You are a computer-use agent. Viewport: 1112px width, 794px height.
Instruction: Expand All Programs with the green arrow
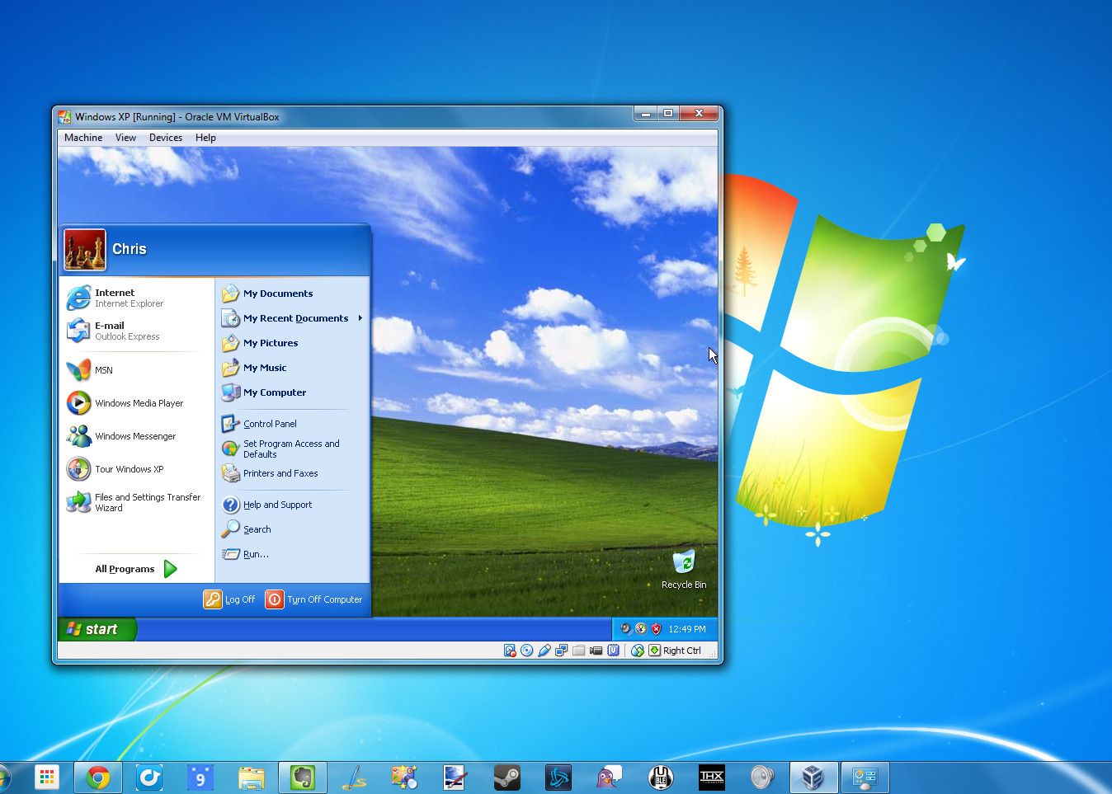click(x=170, y=569)
